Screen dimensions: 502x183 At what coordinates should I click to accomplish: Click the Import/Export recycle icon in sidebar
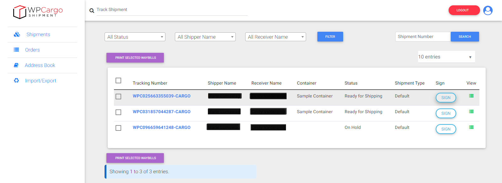[16, 80]
